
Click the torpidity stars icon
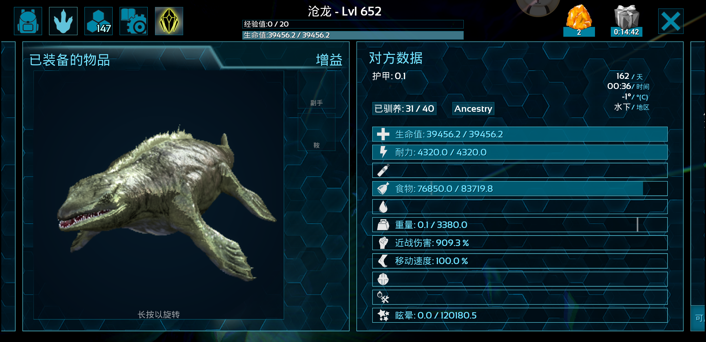(x=383, y=315)
